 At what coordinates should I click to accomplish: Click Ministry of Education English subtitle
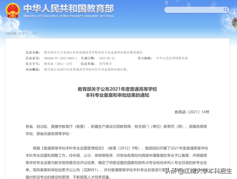[68, 16]
